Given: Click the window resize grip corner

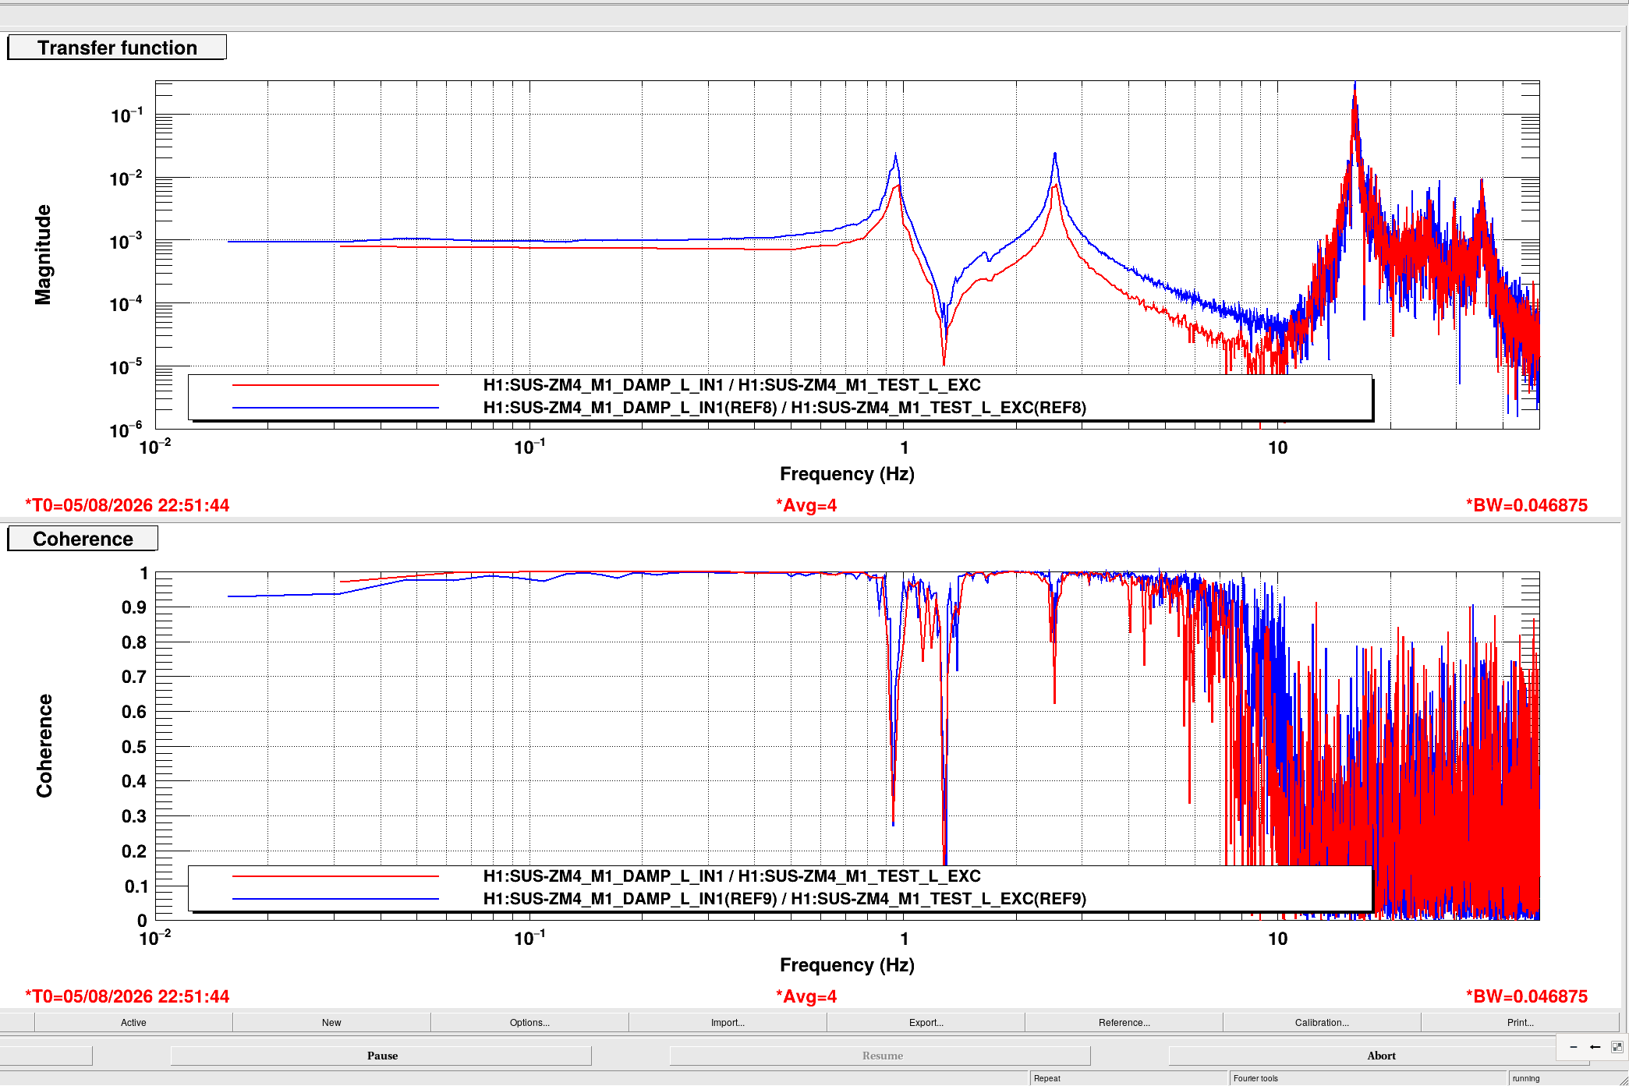Looking at the screenshot, I should tap(1623, 1080).
